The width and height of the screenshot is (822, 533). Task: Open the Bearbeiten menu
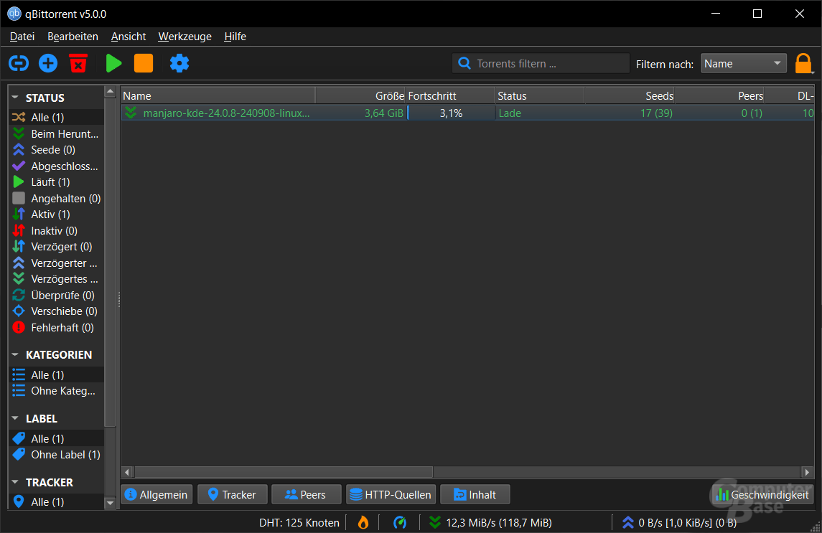[x=73, y=37]
